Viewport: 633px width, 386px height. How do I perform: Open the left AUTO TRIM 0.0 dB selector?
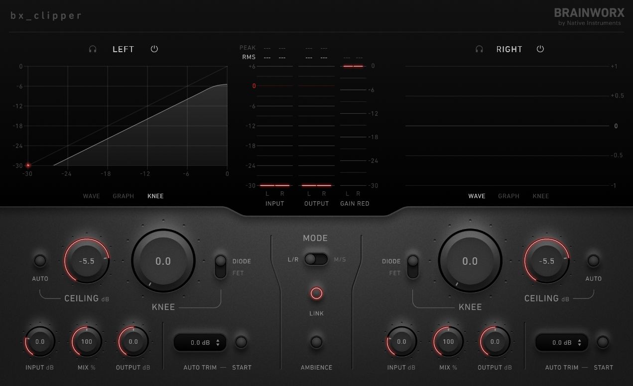click(200, 342)
